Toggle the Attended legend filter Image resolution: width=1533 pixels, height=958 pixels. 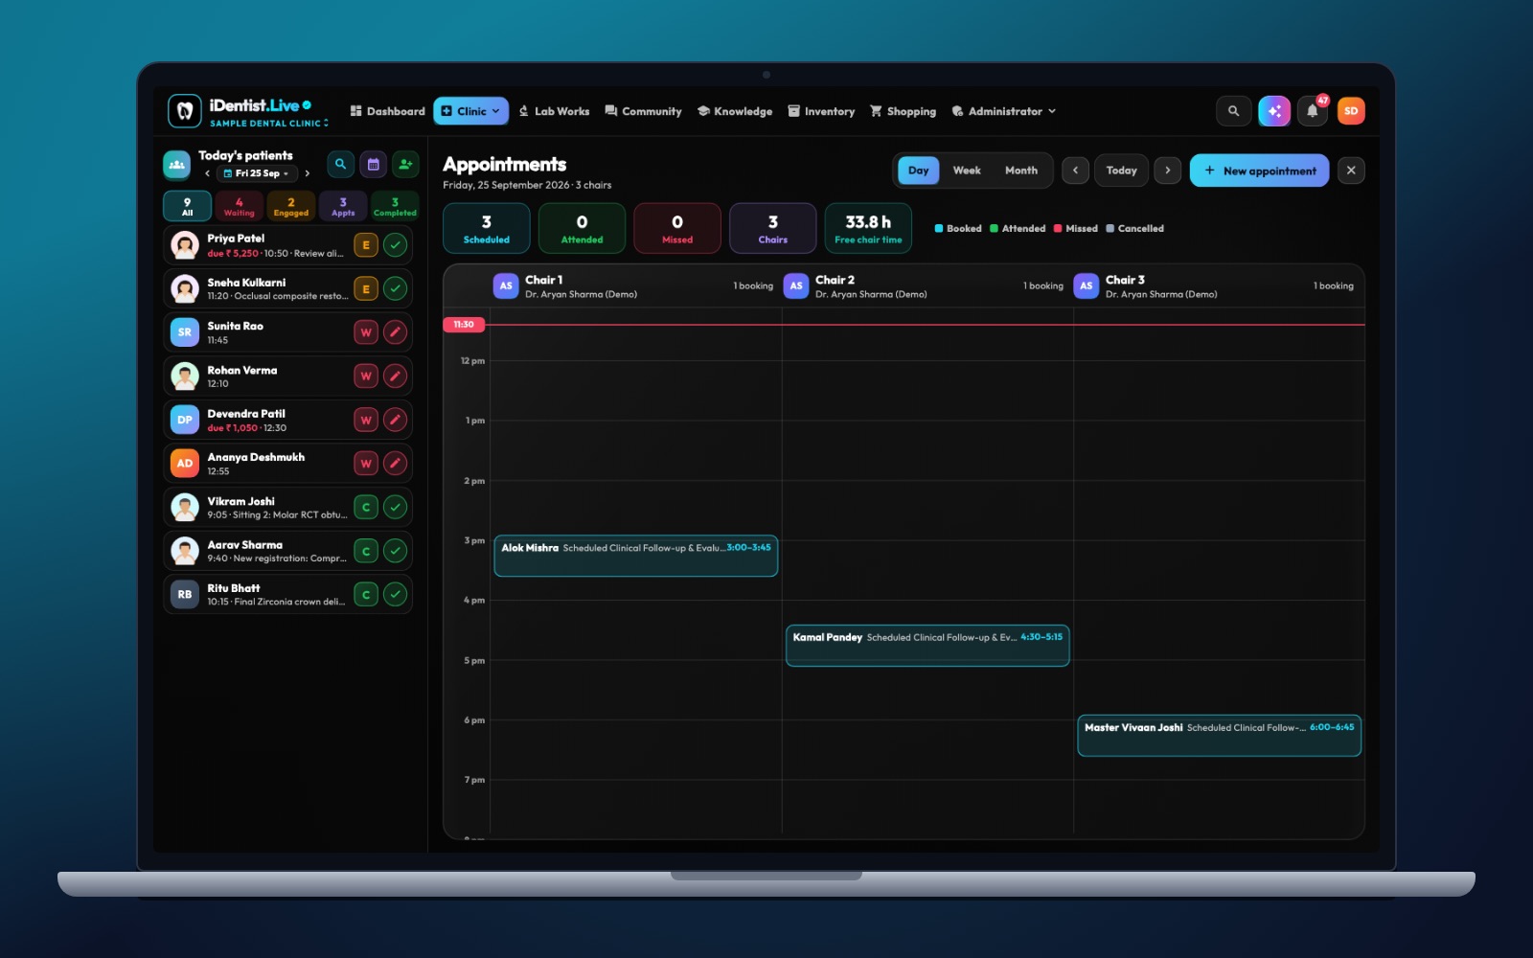click(x=1018, y=229)
